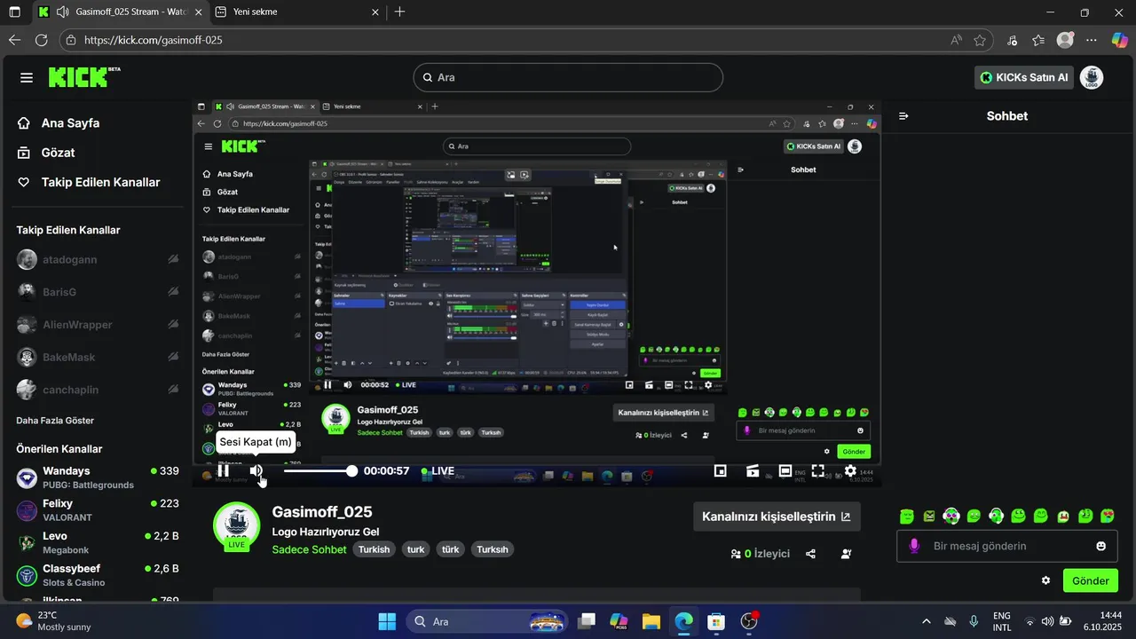This screenshot has height=639, width=1136.
Task: Expand Daha Fazla Göster in sidebar
Action: coord(55,421)
